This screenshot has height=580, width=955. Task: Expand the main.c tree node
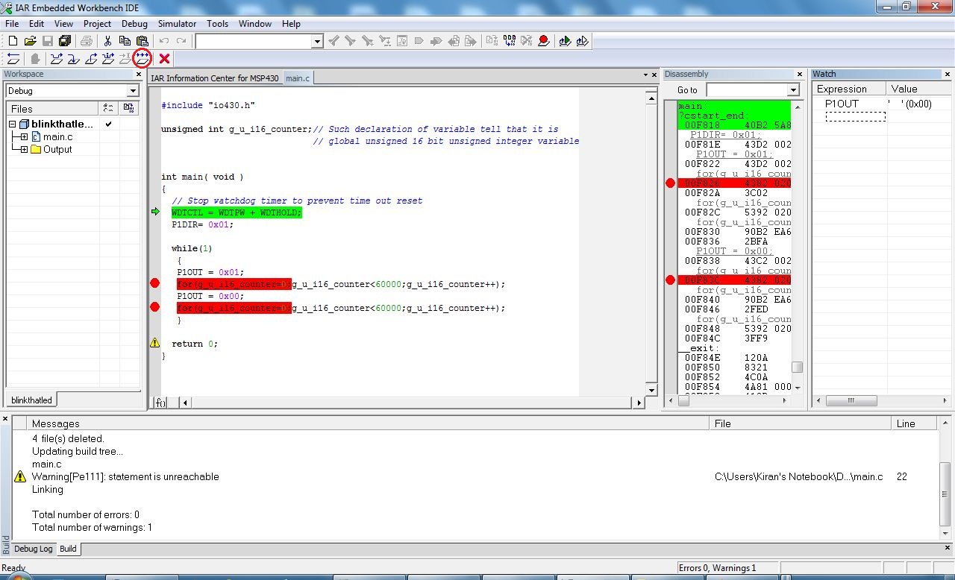[x=24, y=137]
